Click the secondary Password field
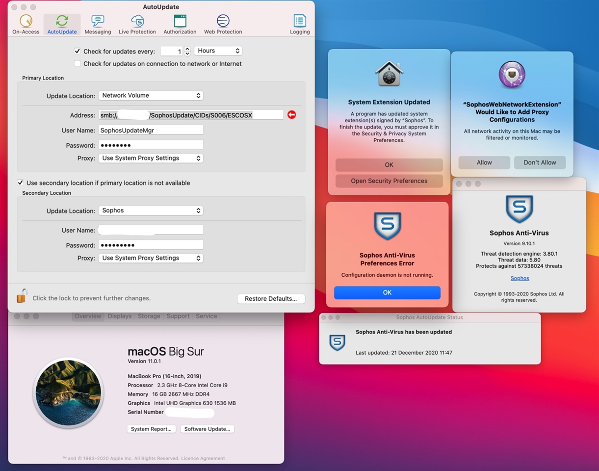 (151, 245)
